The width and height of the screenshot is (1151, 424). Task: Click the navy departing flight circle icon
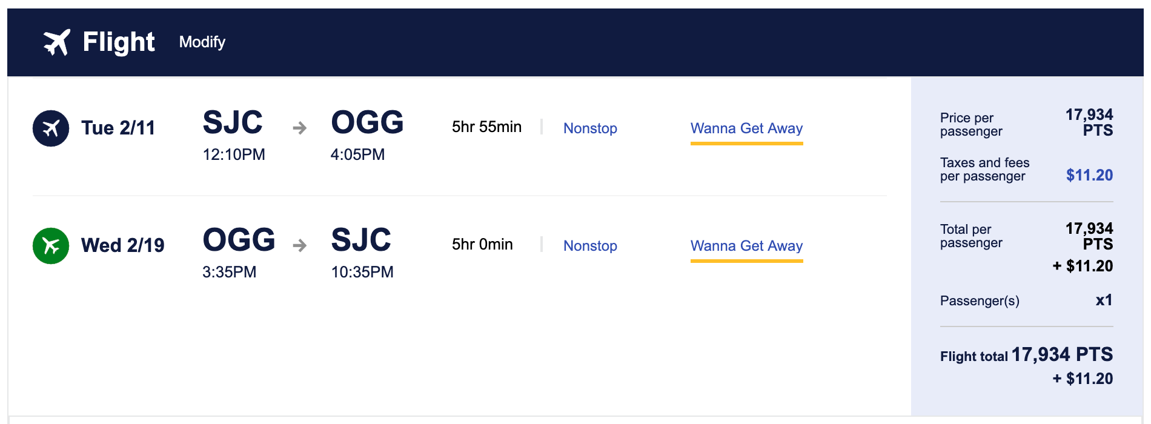tap(51, 128)
